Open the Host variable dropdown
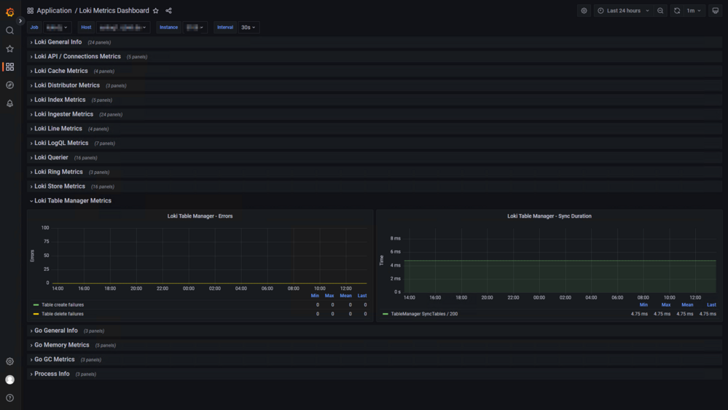This screenshot has height=410, width=728. coord(123,28)
